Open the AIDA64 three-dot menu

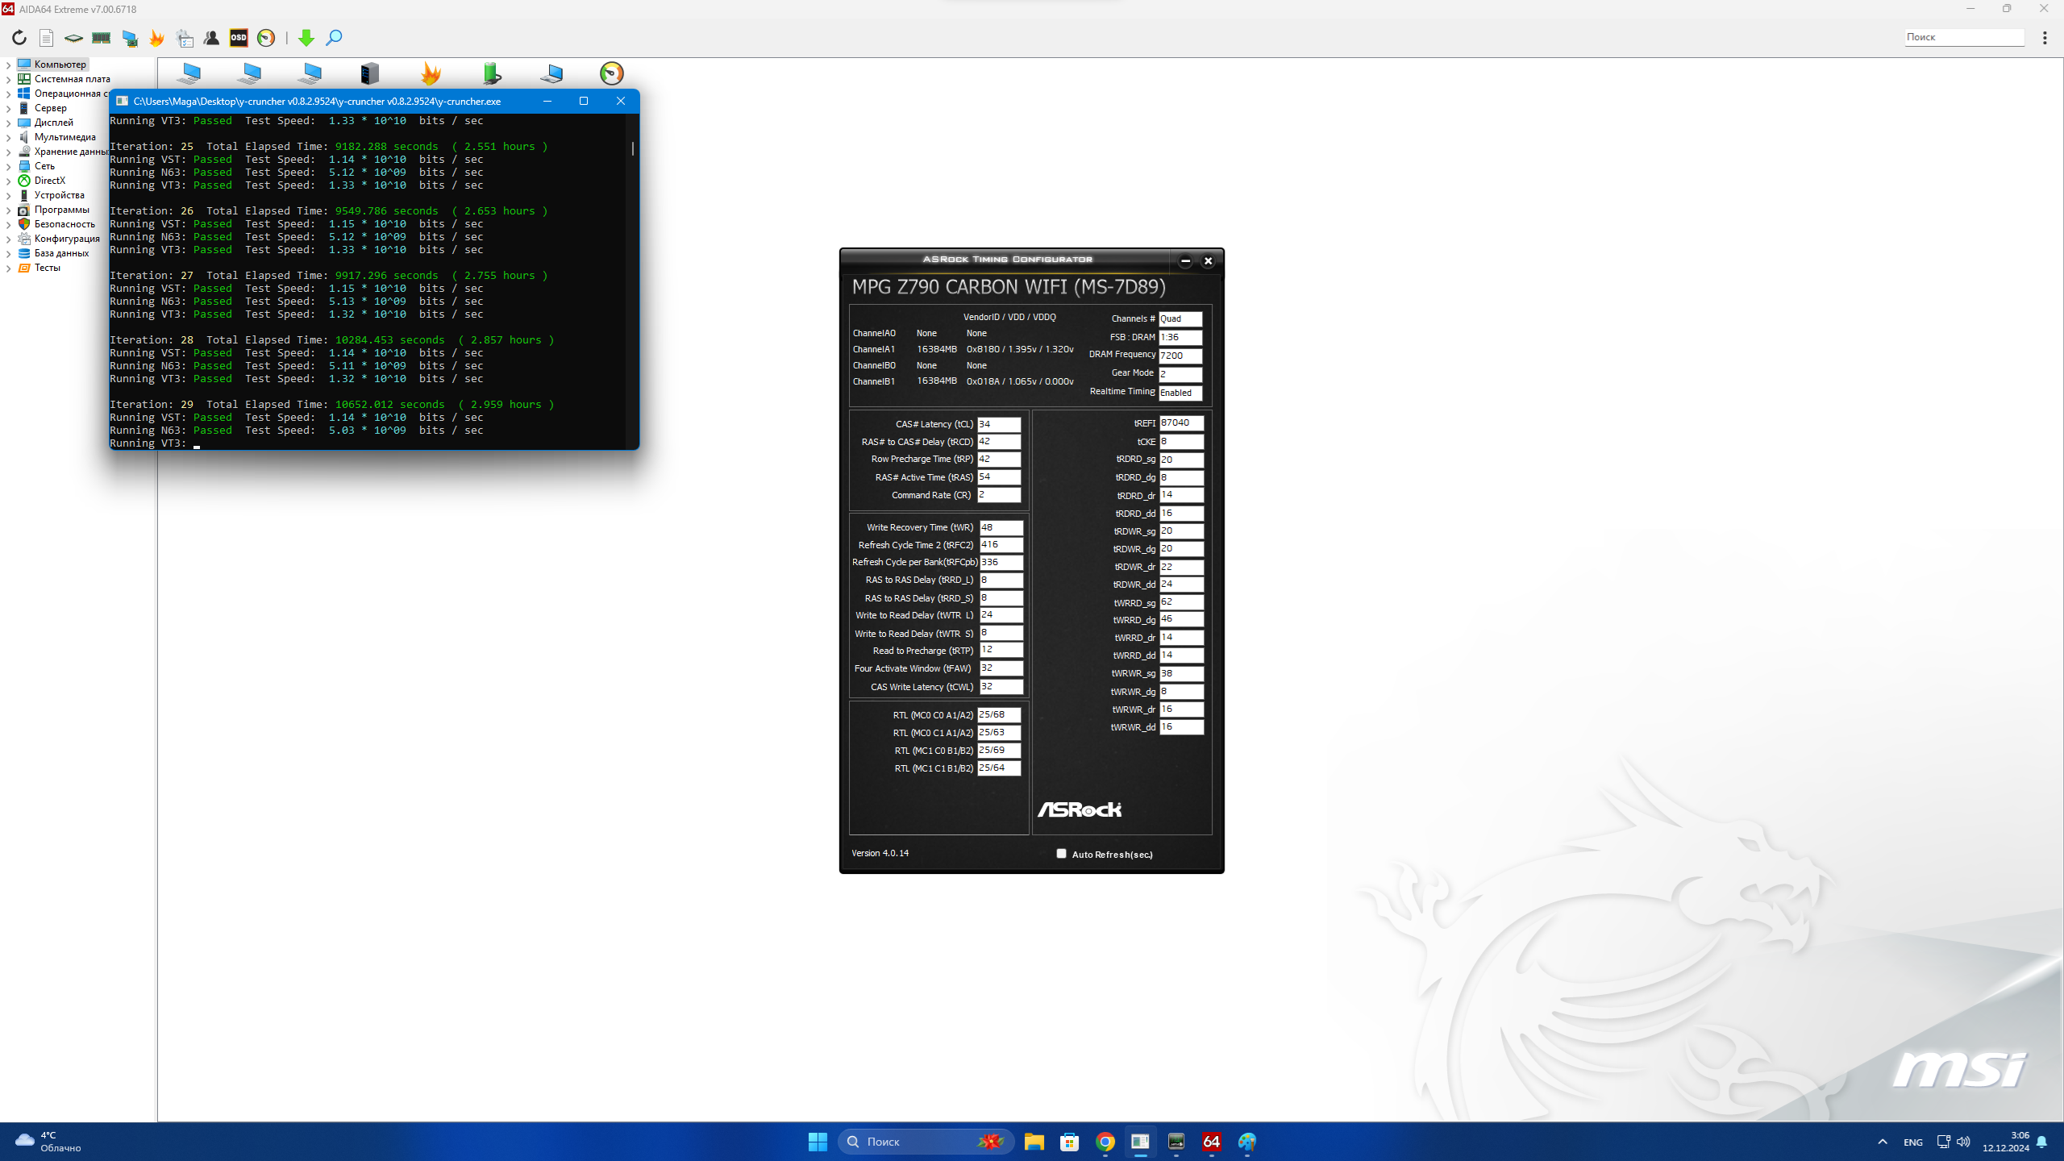(x=2045, y=38)
